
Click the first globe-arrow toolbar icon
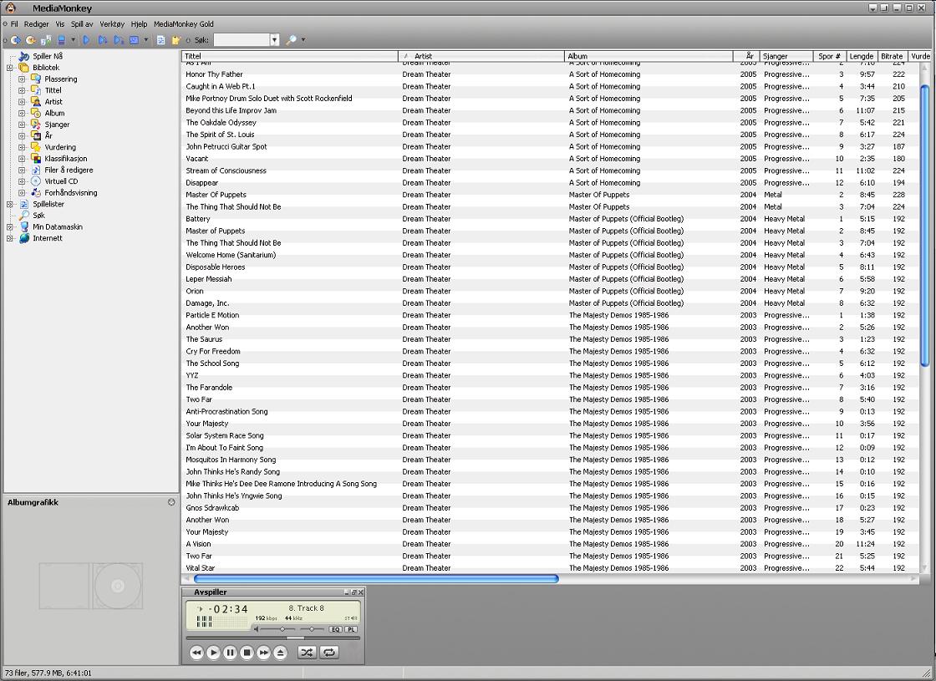16,40
